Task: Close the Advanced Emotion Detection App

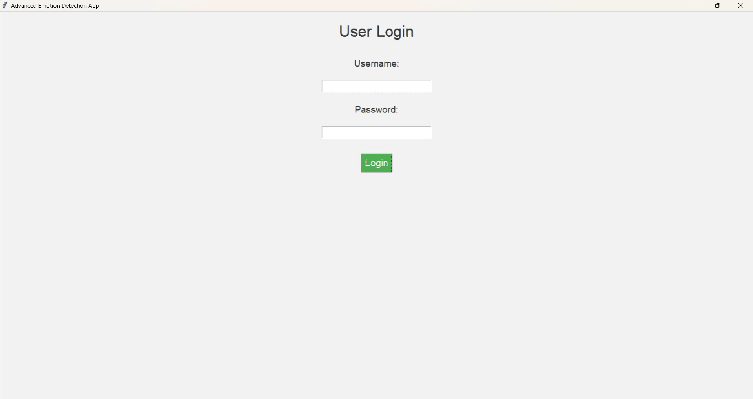Action: tap(741, 5)
